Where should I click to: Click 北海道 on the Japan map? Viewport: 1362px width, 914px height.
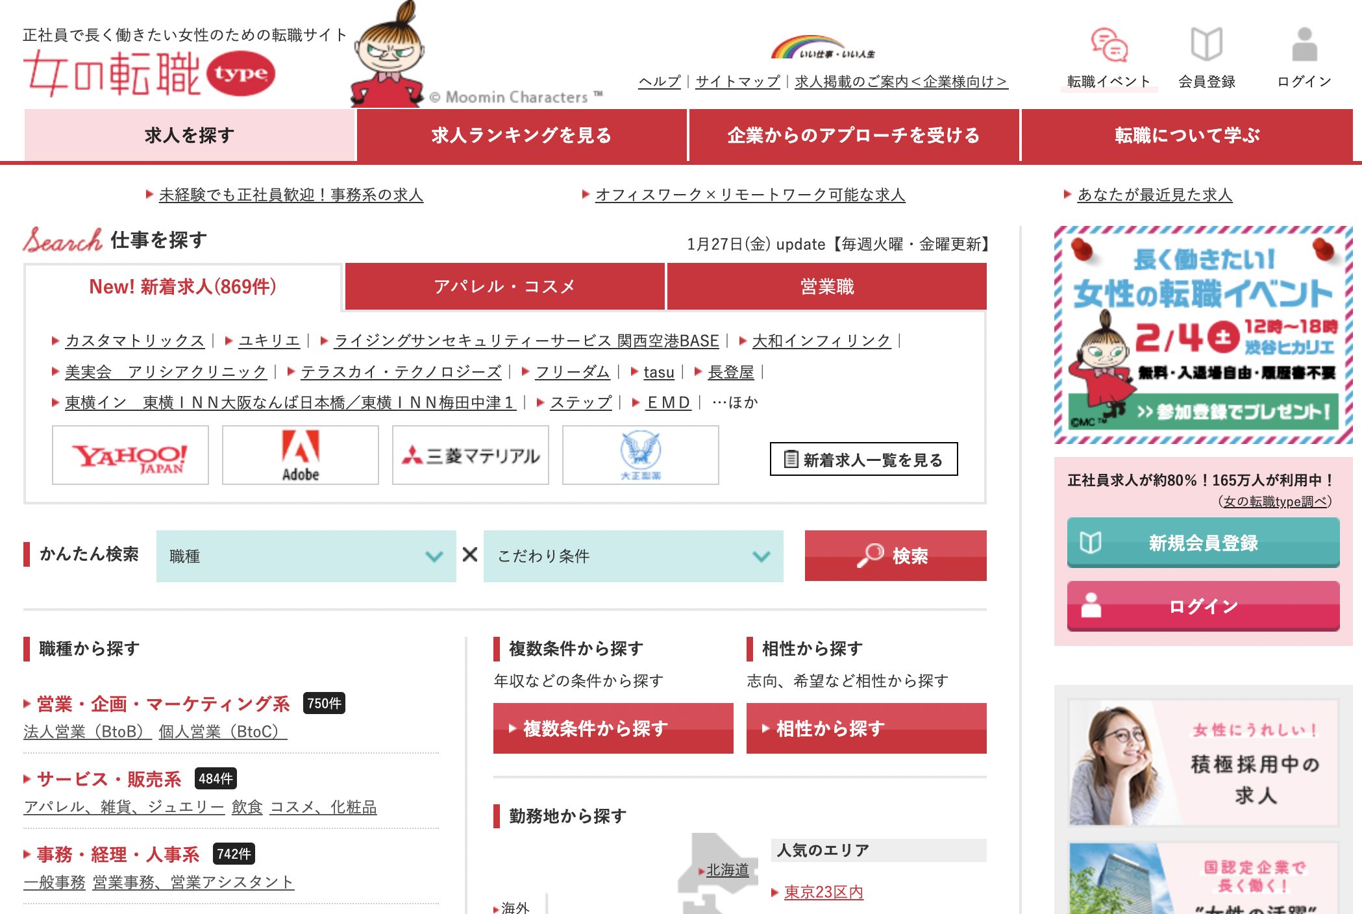point(727,870)
